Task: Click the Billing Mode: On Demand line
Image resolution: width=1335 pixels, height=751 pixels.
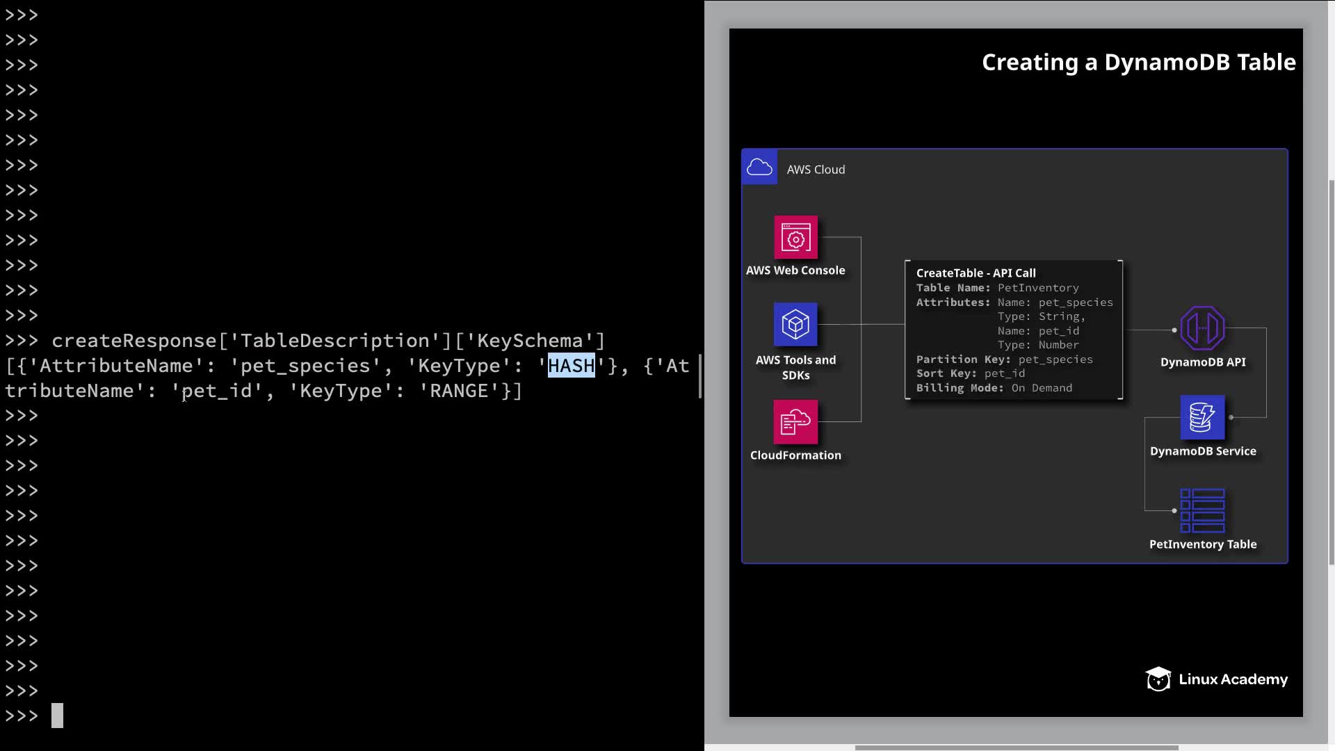Action: 994,388
